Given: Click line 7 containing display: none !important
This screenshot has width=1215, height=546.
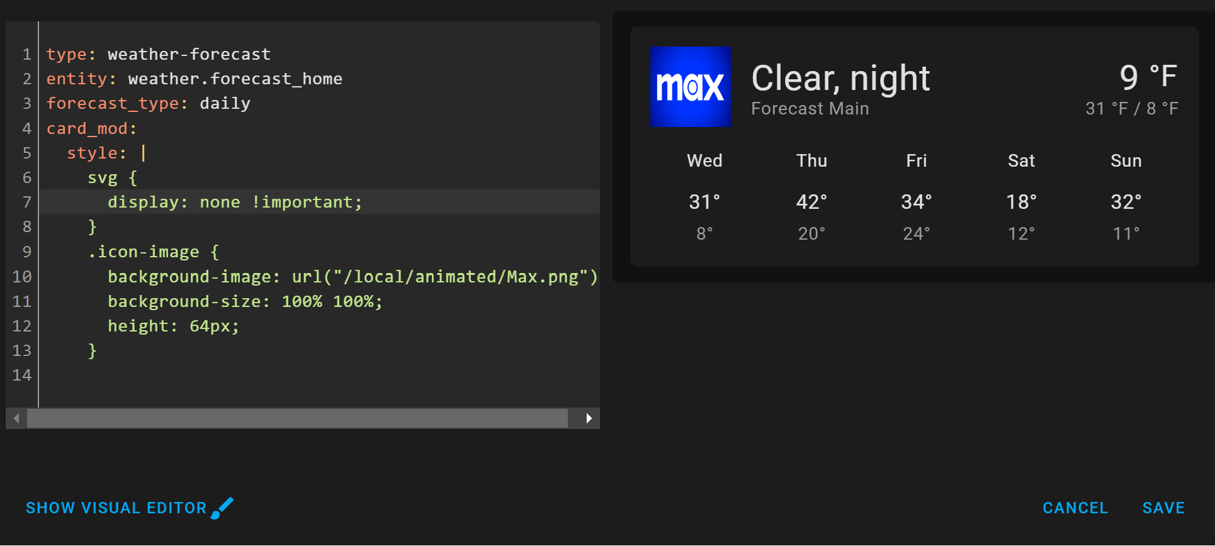Looking at the screenshot, I should coord(234,201).
